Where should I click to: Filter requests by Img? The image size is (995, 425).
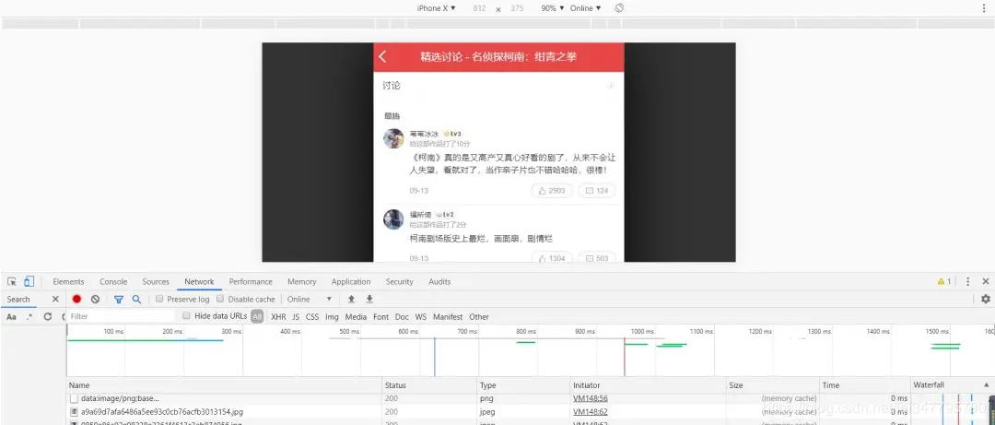pyautogui.click(x=332, y=316)
